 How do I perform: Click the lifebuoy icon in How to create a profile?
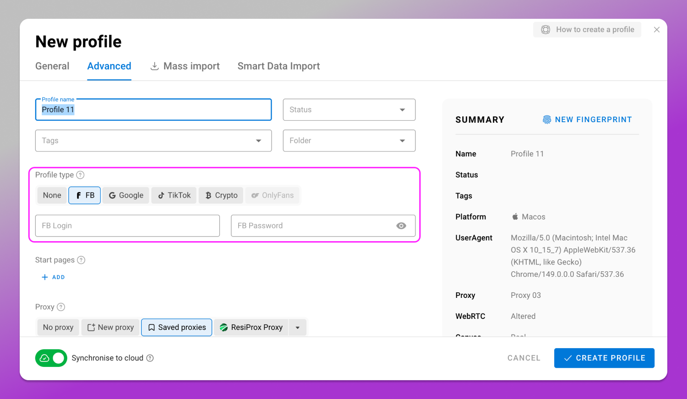tap(545, 30)
